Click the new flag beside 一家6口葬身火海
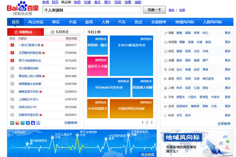Screen dimensions: 236x157 pos(42,45)
